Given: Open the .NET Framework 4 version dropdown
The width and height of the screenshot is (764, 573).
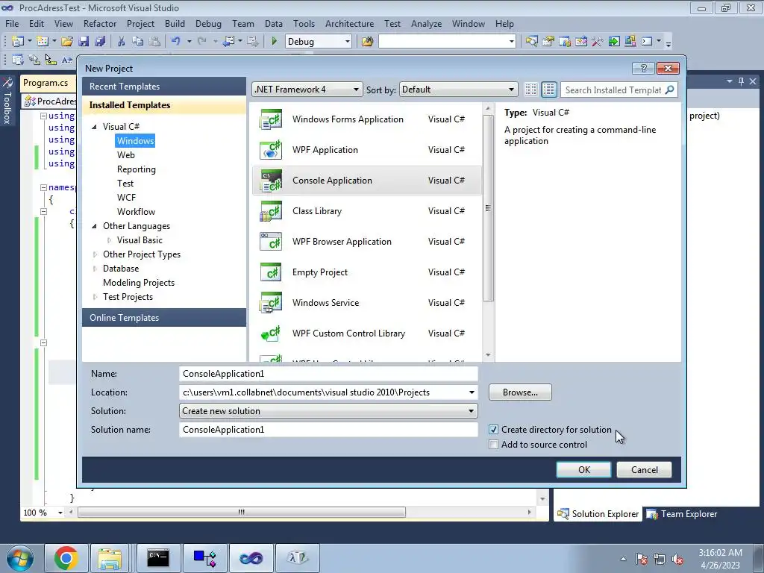Looking at the screenshot, I should pyautogui.click(x=307, y=90).
